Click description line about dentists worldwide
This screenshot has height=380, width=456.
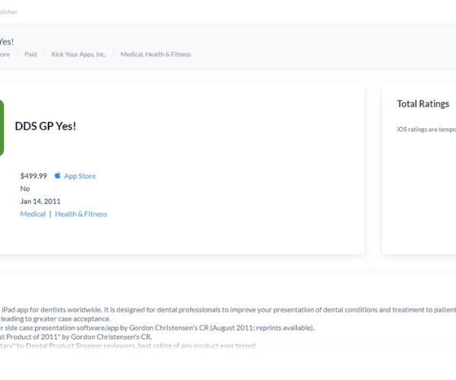coord(228,310)
